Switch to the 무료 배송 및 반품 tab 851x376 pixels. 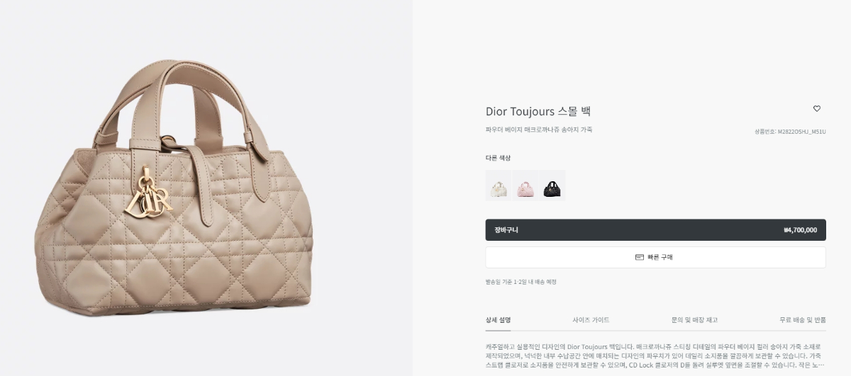coord(803,320)
